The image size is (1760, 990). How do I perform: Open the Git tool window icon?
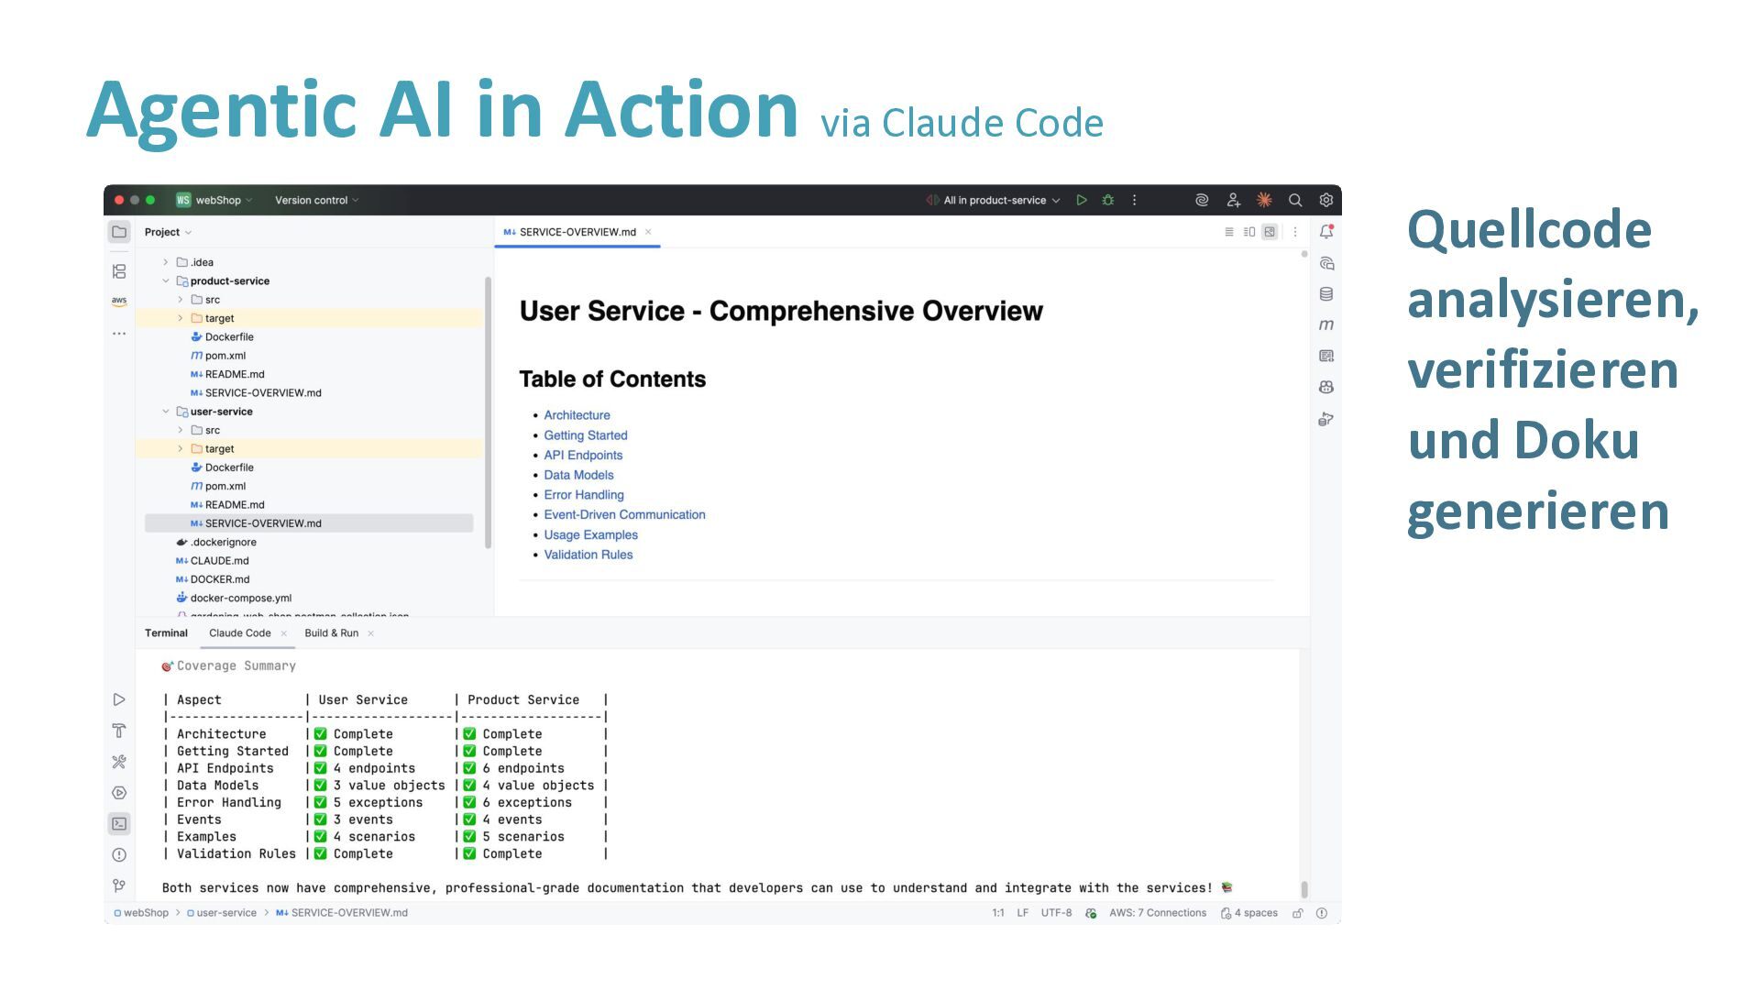coord(119,885)
